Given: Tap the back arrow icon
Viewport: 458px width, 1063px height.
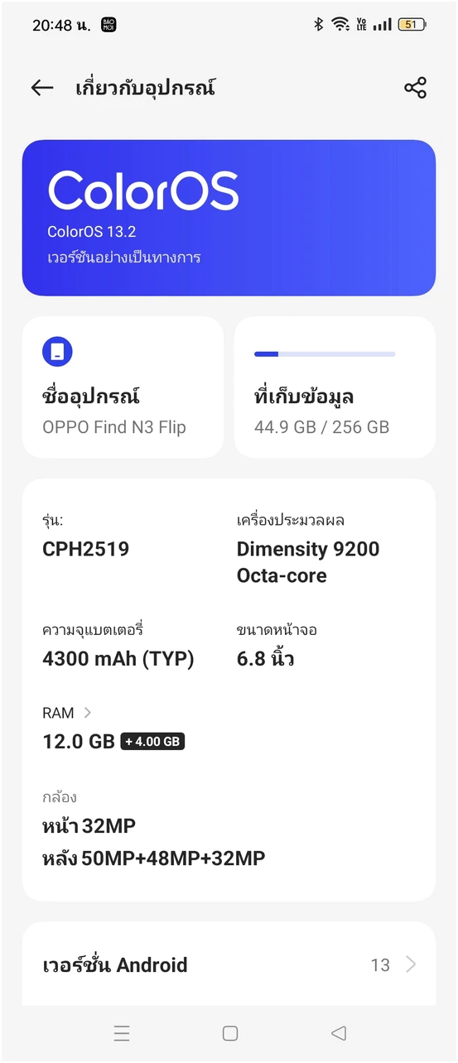Looking at the screenshot, I should click(x=41, y=88).
